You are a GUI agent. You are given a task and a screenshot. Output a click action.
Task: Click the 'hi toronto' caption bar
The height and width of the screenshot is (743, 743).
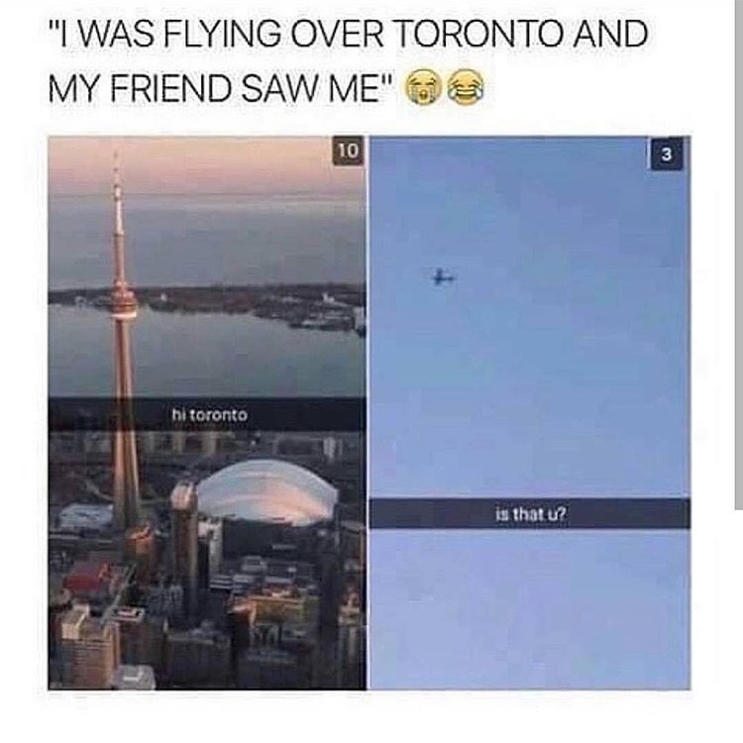[x=207, y=415]
